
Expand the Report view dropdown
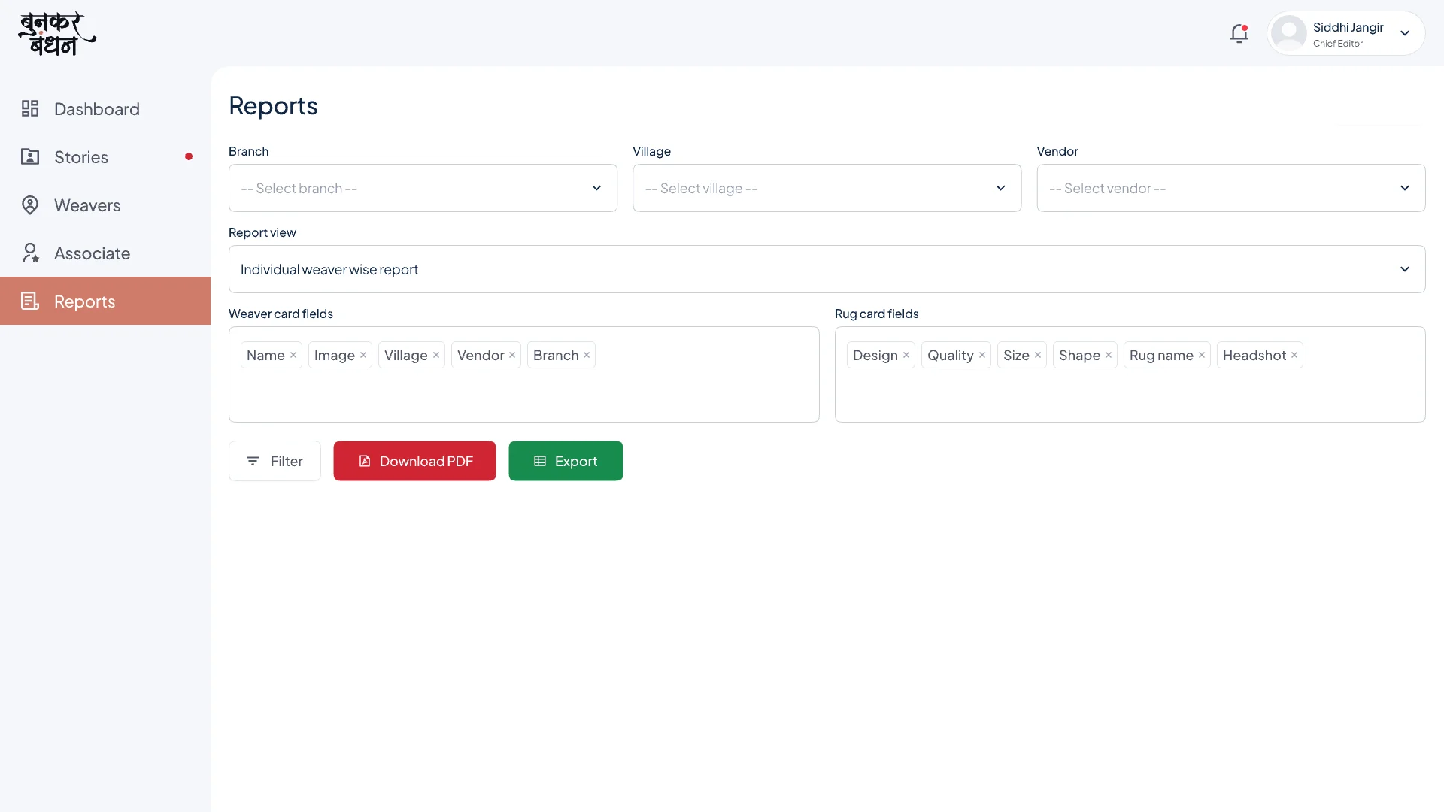coord(827,269)
